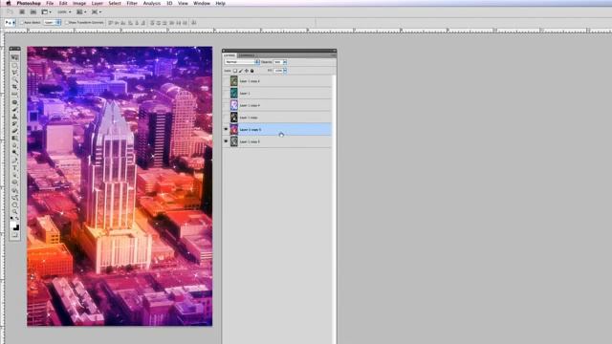Click the bottom gray layer thumbnail
The width and height of the screenshot is (612, 344).
pyautogui.click(x=233, y=141)
